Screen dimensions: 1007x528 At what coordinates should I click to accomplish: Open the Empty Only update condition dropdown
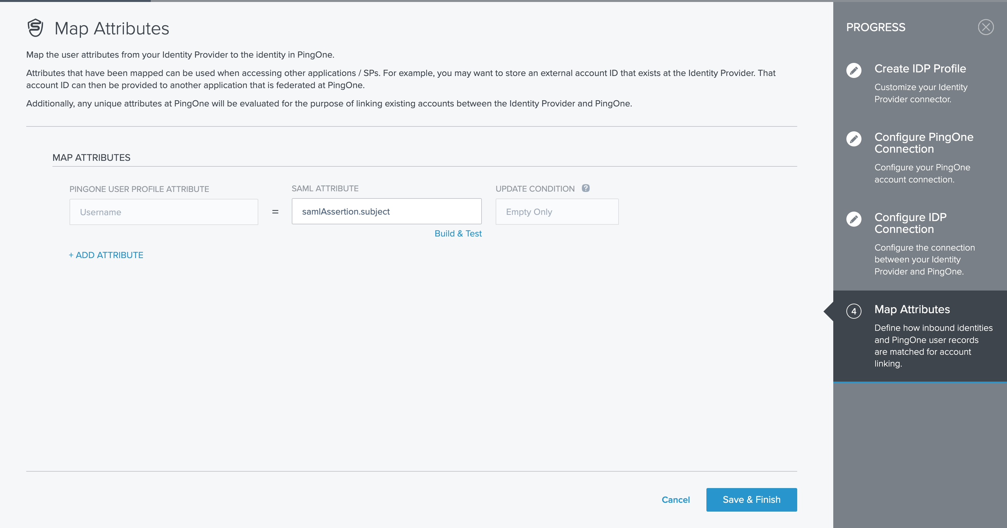click(557, 211)
